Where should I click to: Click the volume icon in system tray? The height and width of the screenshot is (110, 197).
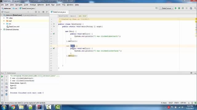pos(182,107)
